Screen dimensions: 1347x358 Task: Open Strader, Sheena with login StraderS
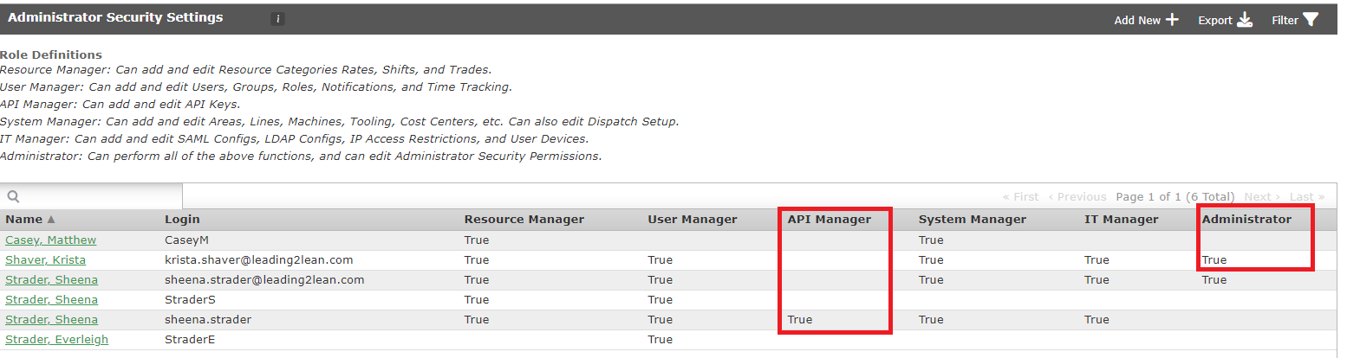(51, 299)
